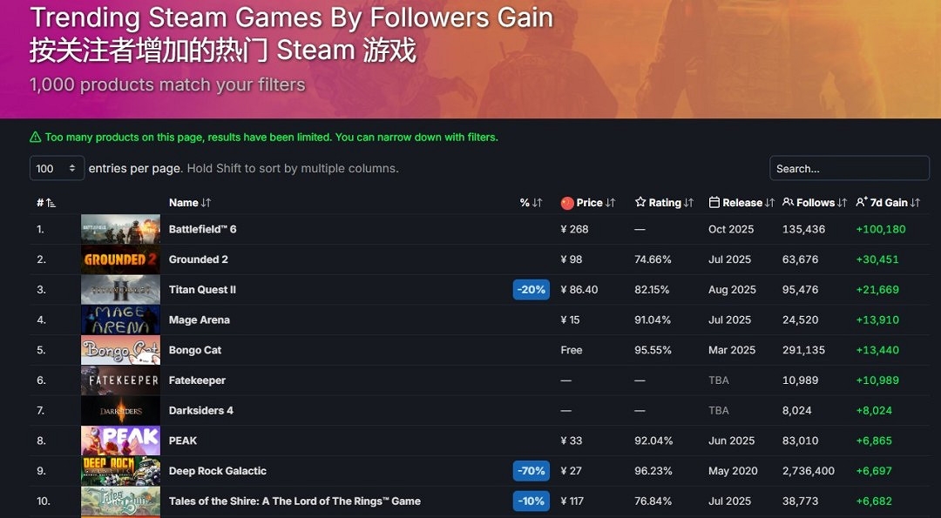Open the entries per page dropdown
The width and height of the screenshot is (941, 518).
point(57,168)
